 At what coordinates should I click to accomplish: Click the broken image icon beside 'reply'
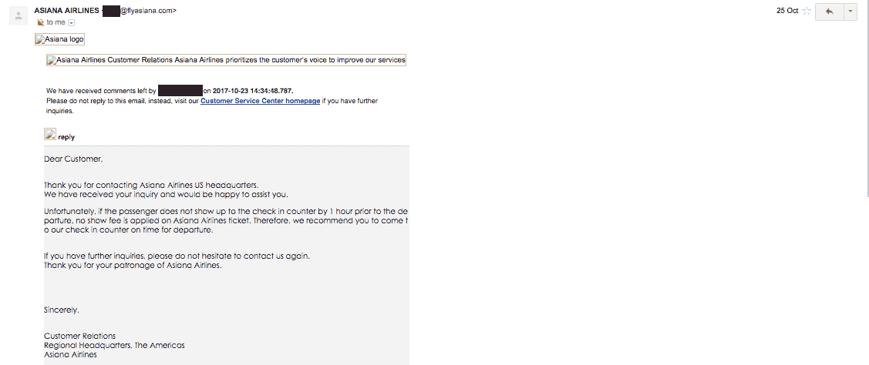click(50, 135)
